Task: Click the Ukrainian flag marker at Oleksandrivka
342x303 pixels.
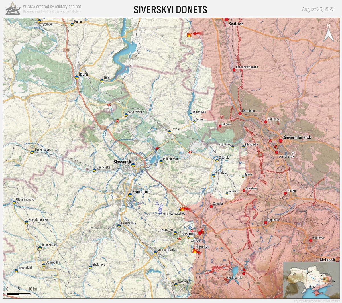Action: pyautogui.click(x=14, y=202)
